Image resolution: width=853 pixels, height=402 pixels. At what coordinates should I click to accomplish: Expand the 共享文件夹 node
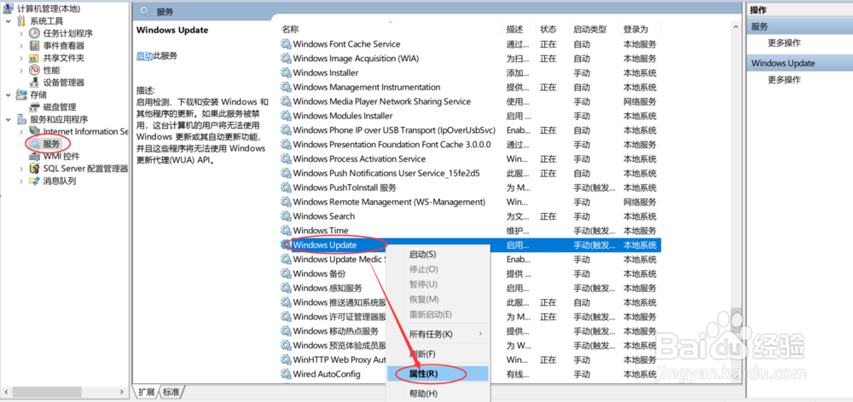pyautogui.click(x=21, y=58)
